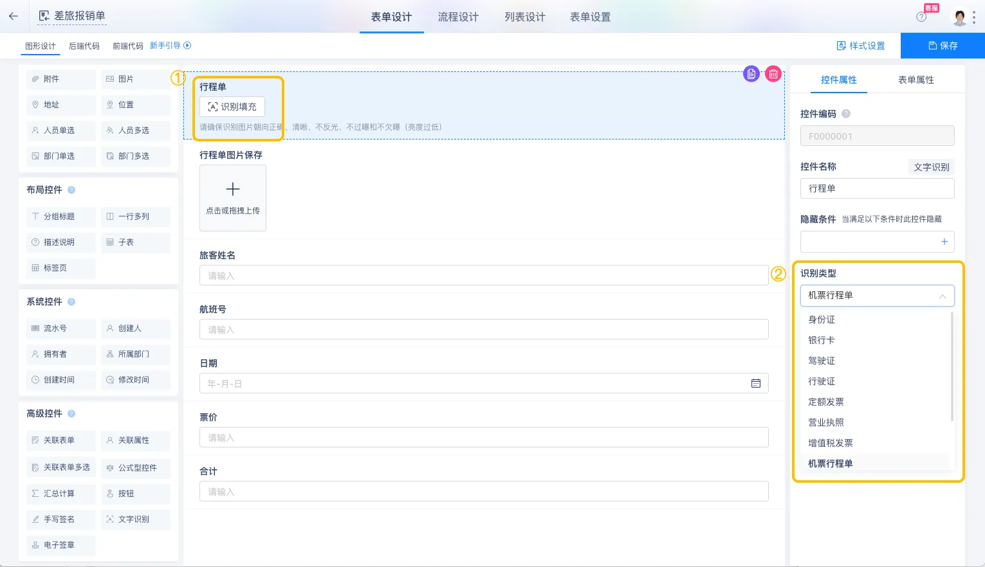Screen dimensions: 985x567
Task: Click the help question mark icon at top
Action: (x=921, y=17)
